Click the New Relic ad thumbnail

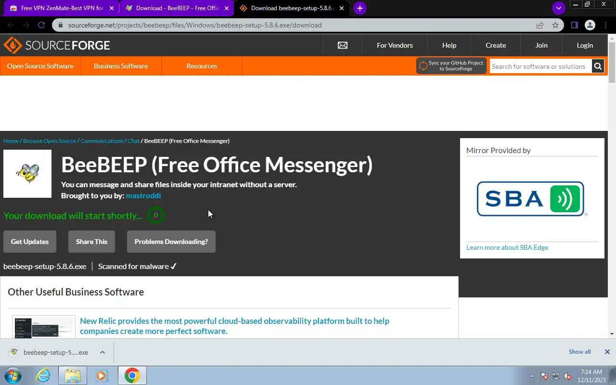pyautogui.click(x=44, y=327)
